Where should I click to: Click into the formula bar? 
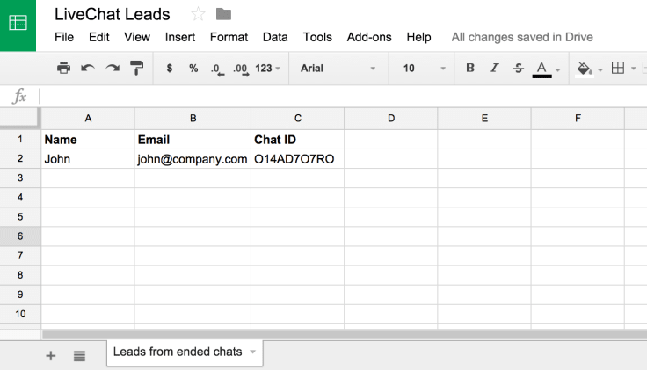pos(343,96)
